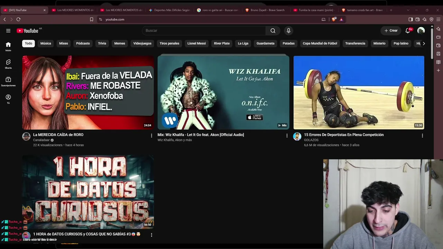The image size is (443, 249).
Task: Play the 1 HORA DE DATOS CURIOSOS thumbnail
Action: coord(88,192)
